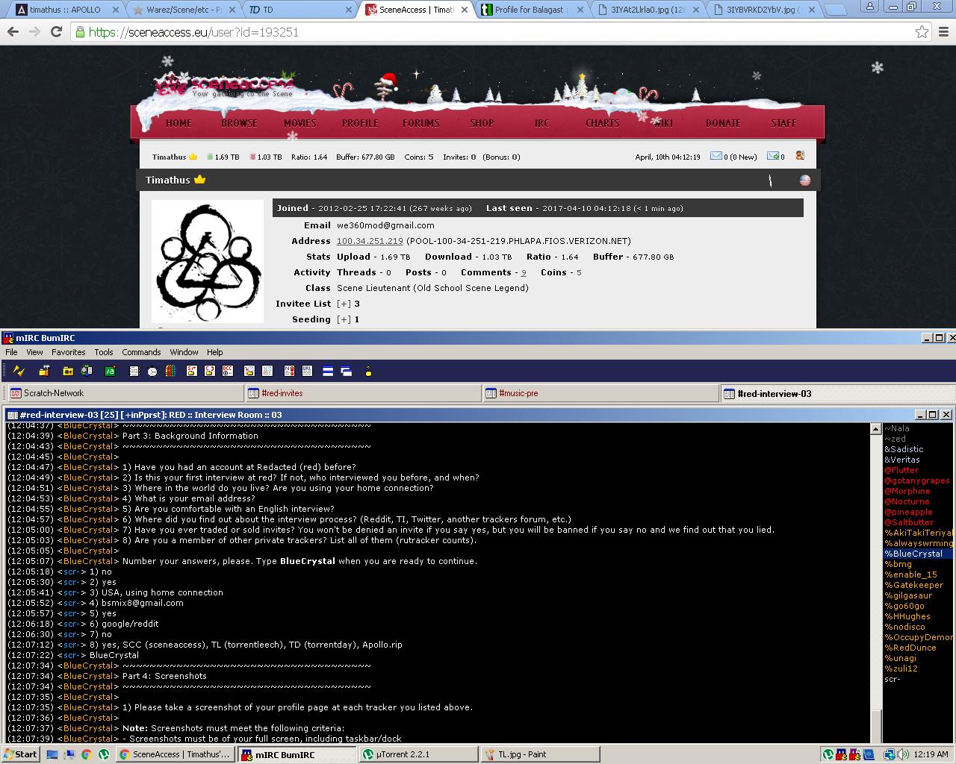Screen dimensions: 956x764
Task: Open the Log Files icon in mIRC toolbar
Action: [x=267, y=371]
